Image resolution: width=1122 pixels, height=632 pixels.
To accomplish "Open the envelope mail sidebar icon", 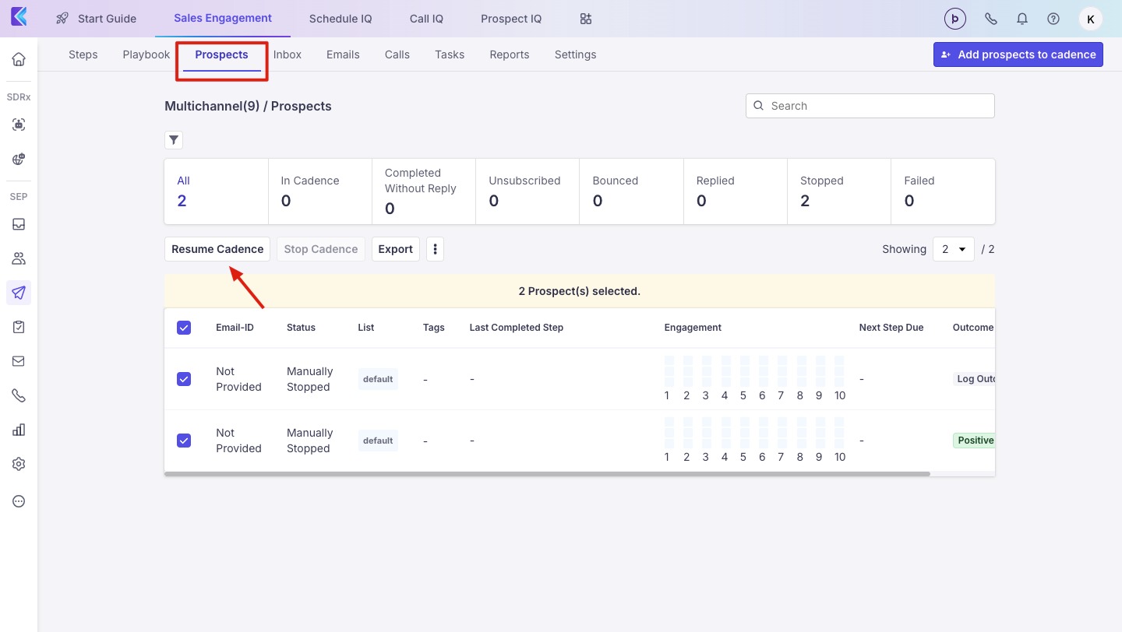I will (x=19, y=361).
